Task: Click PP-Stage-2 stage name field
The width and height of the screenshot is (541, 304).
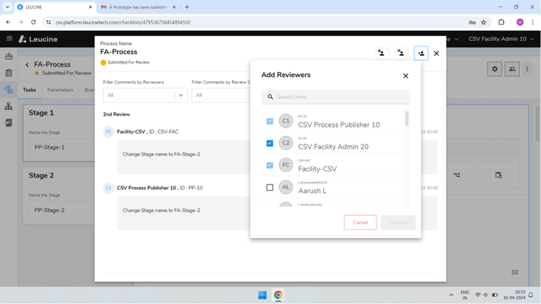Action: 61,210
